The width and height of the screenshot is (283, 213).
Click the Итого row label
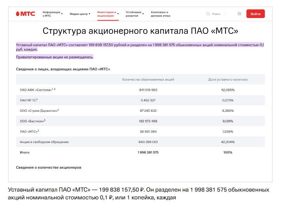pyautogui.click(x=24, y=152)
